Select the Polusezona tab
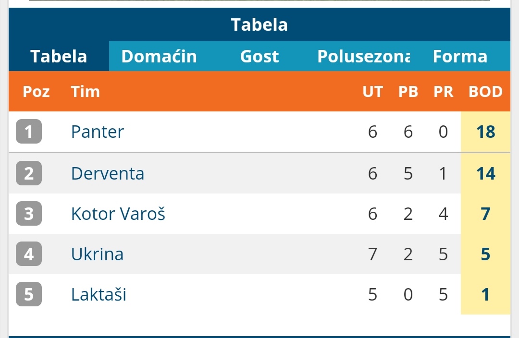Screen dimensions: 519x338 click(x=363, y=57)
